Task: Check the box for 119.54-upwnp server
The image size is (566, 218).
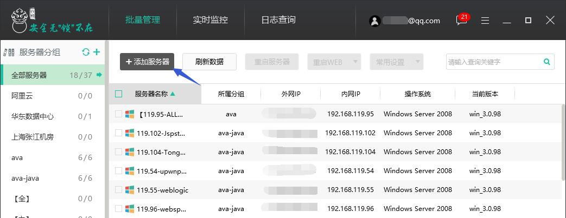Action: pos(119,170)
